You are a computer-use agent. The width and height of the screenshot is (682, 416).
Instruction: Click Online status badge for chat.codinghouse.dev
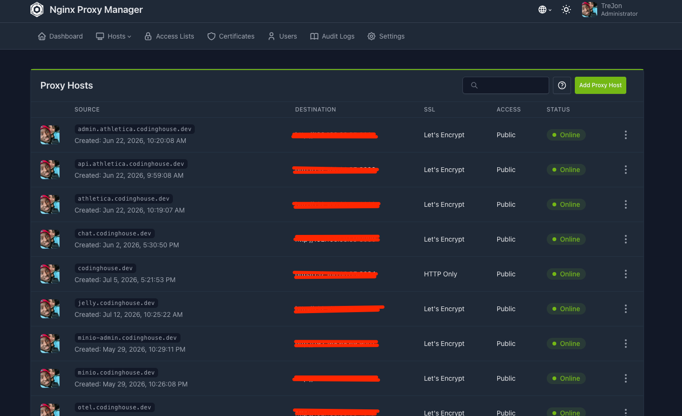point(566,239)
